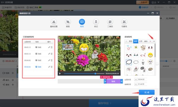Show previous sticker tabs with left chevron
Image resolution: width=178 pixels, height=107 pixels.
coord(126,41)
